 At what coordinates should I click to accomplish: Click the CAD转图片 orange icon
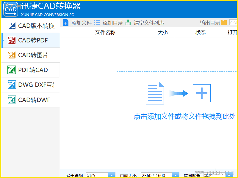(x=12, y=55)
